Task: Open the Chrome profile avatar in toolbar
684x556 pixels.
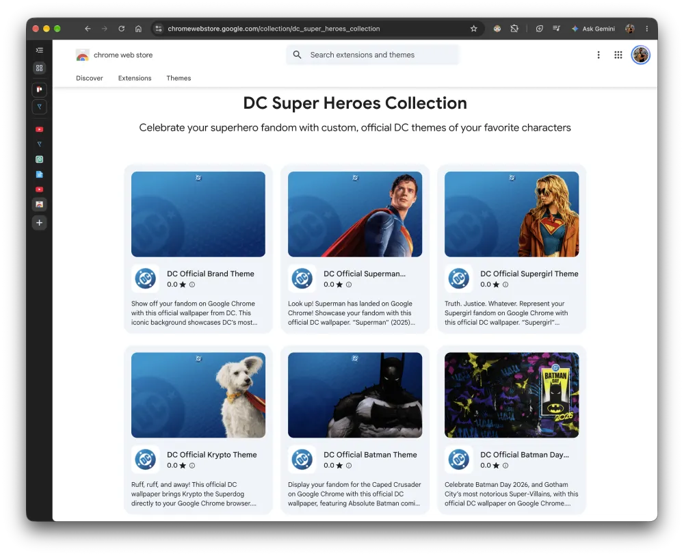Action: point(629,29)
